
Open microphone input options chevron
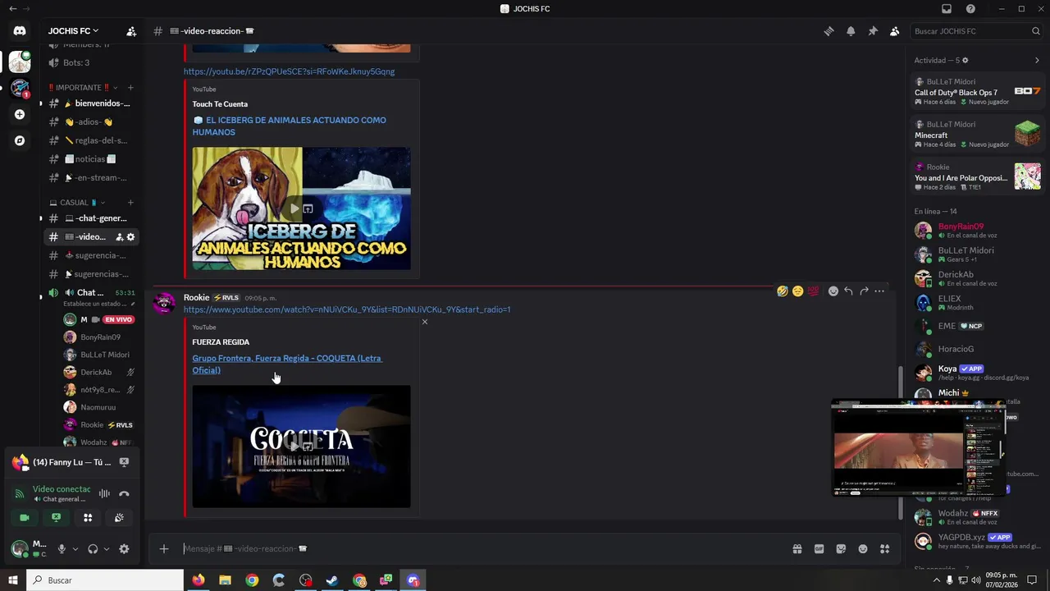[x=75, y=549]
